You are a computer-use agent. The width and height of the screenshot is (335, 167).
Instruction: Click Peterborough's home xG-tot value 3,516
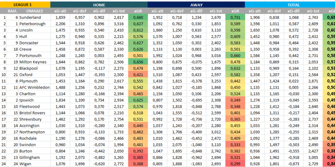119,24
